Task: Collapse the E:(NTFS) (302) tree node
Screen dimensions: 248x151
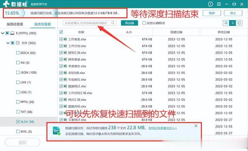Action: pyautogui.click(x=3, y=33)
